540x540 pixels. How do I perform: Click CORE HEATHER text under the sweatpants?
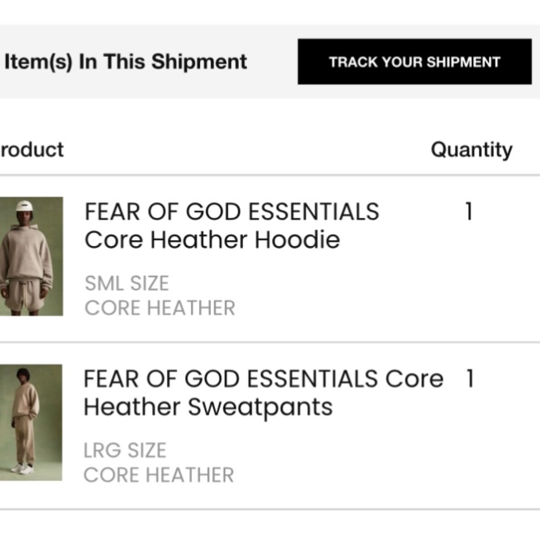click(158, 475)
